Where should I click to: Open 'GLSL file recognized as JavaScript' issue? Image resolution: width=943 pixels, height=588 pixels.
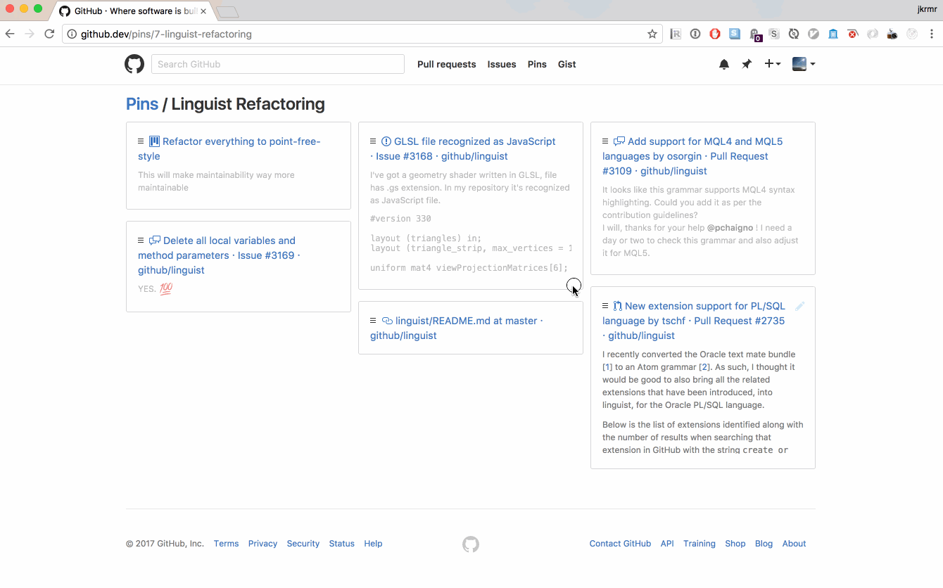click(463, 148)
